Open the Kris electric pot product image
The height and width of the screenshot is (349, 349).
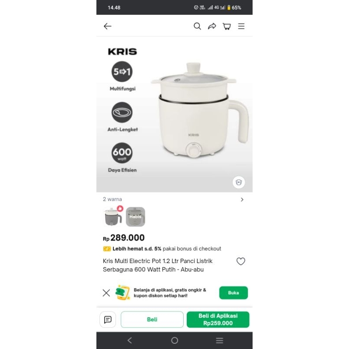[x=174, y=114]
